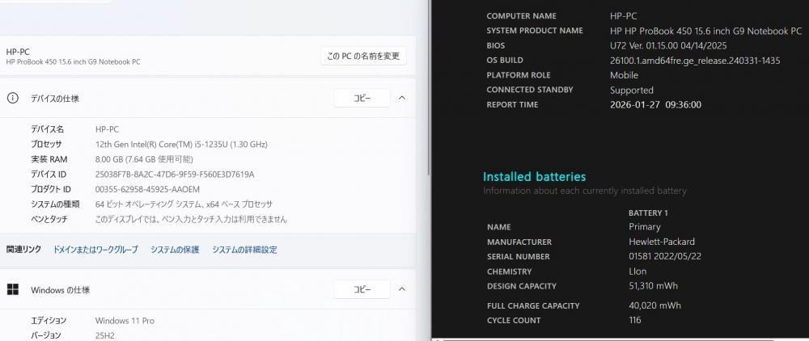Image resolution: width=809 pixels, height=341 pixels.
Task: Click the Windows logo icon beside Windows の仕様
Action: coord(13,289)
